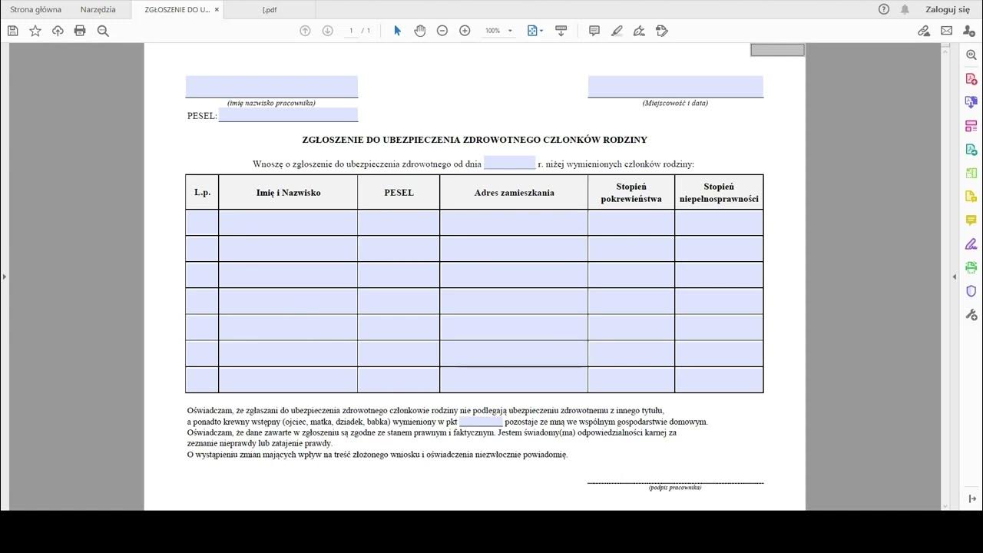Open the find text magnifier in toolbar
Screen dimensions: 983x553
coord(103,31)
